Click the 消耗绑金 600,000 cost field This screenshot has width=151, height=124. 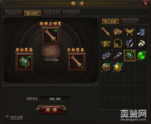point(55,99)
